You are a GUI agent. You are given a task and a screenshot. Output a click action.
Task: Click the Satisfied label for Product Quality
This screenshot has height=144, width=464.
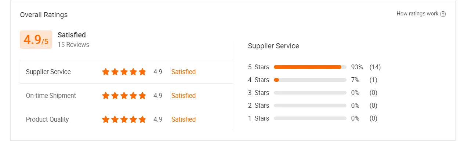(x=184, y=119)
